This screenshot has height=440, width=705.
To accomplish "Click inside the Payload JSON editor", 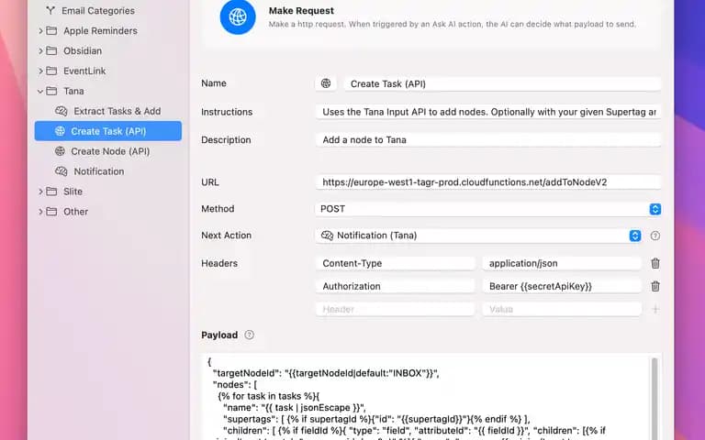I will click(425, 397).
